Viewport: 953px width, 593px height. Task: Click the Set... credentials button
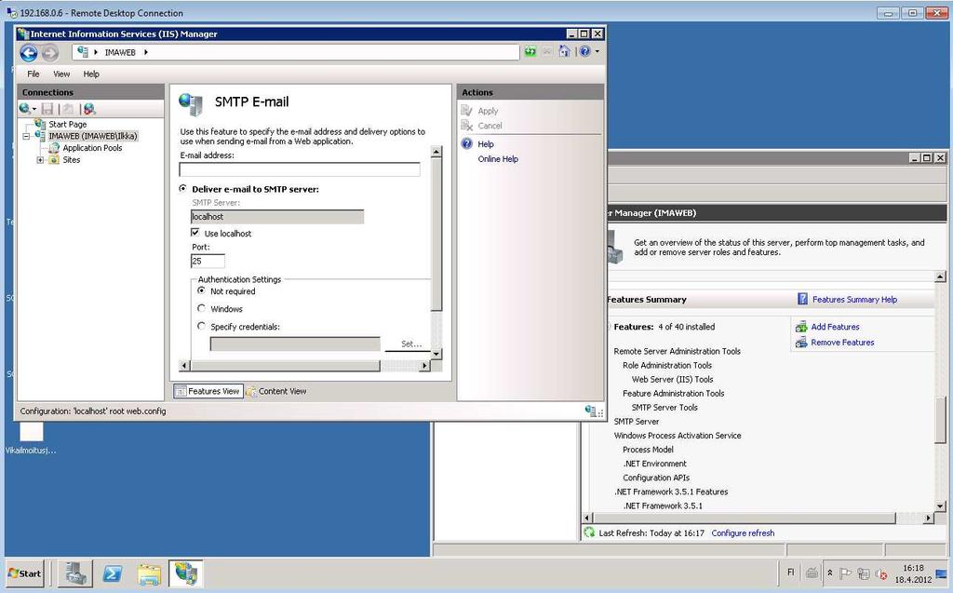click(x=410, y=344)
